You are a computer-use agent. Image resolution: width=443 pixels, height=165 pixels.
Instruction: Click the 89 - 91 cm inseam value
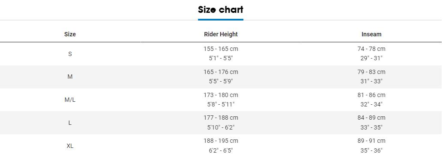(371, 141)
